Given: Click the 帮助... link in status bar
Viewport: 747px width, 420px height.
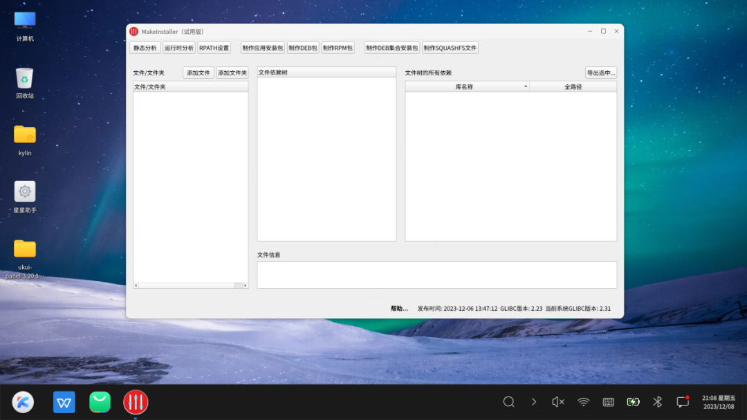Looking at the screenshot, I should (399, 309).
